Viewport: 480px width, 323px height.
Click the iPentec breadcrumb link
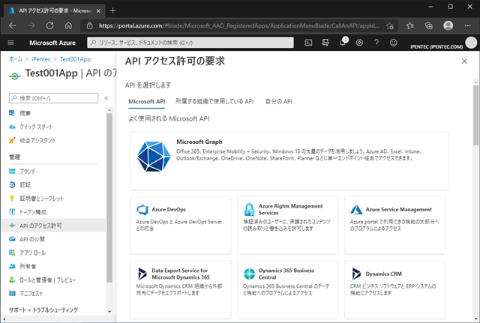click(x=41, y=59)
